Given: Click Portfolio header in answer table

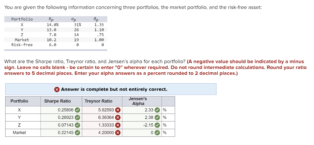Looking at the screenshot, I should (19, 101).
